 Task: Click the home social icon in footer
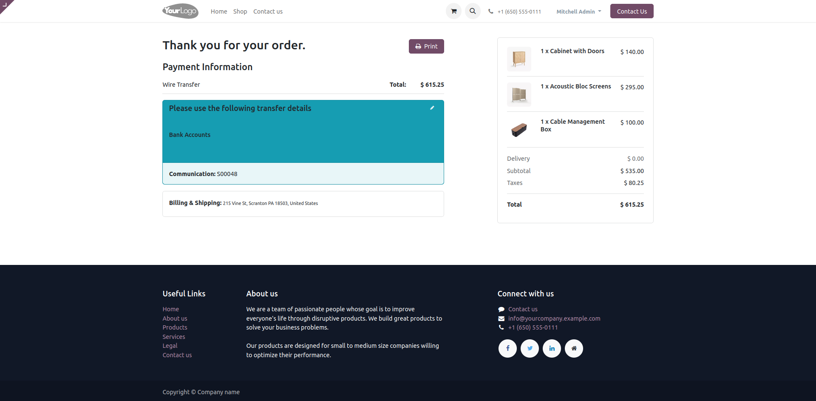point(574,348)
